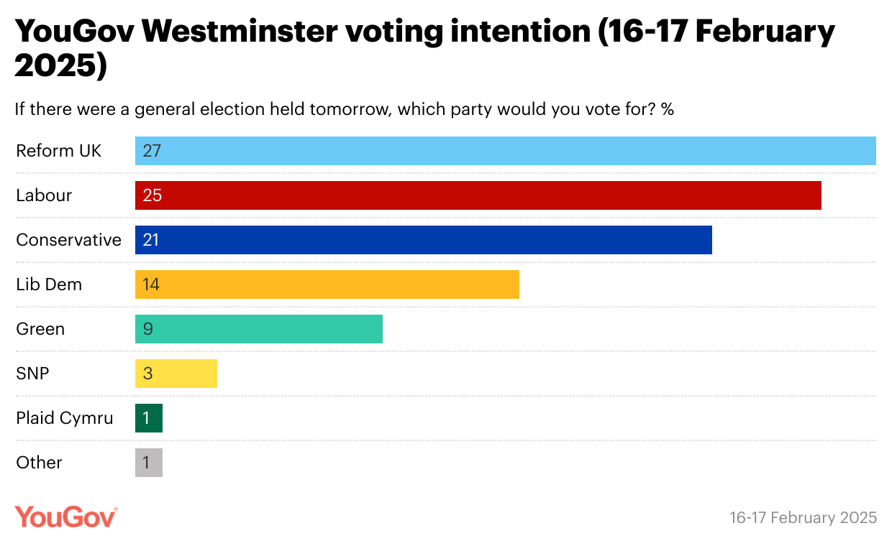Click the orange Lib Dem bar

pos(327,284)
